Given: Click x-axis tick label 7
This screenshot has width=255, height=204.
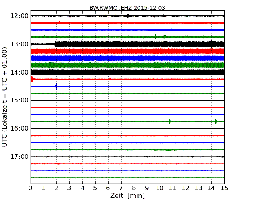Looking at the screenshot, I should pyautogui.click(x=121, y=188).
